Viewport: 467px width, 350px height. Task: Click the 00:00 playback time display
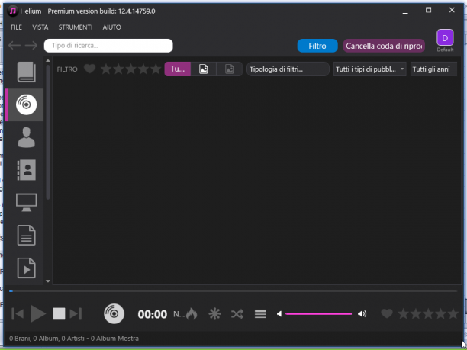click(152, 314)
